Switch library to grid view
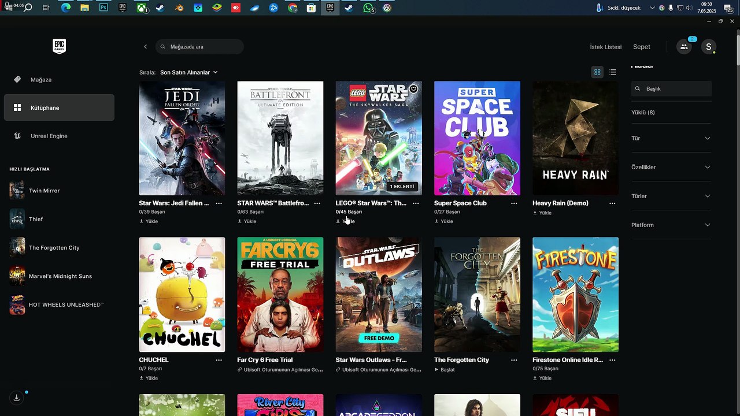The height and width of the screenshot is (416, 740). (597, 72)
